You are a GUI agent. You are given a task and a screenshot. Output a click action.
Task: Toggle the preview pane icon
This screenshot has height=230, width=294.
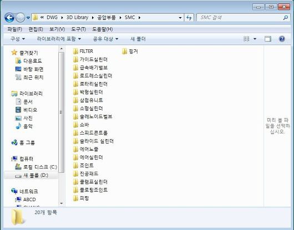[x=268, y=39]
